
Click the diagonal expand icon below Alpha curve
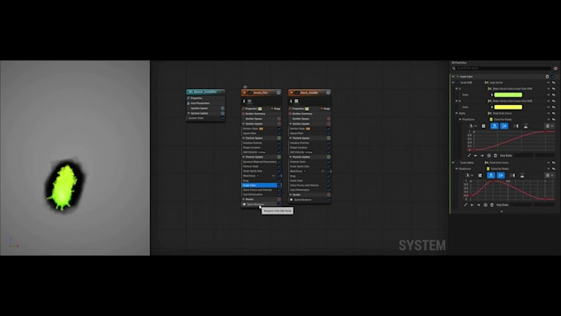pyautogui.click(x=469, y=156)
